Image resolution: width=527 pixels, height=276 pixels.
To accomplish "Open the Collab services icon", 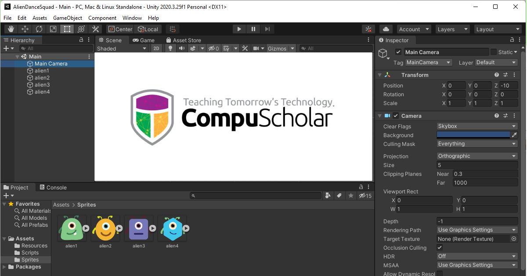I will [368, 29].
